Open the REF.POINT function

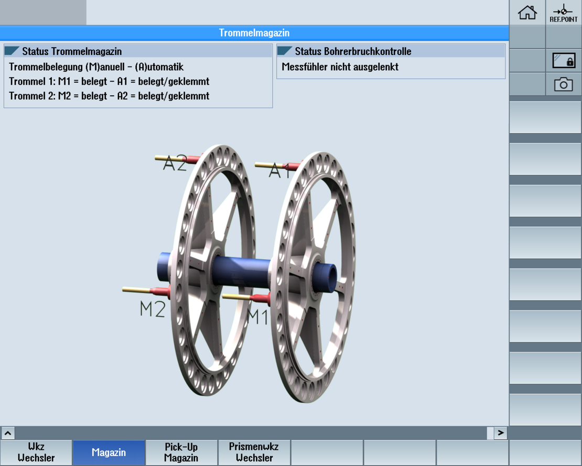pyautogui.click(x=564, y=13)
